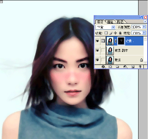Open the fill slider arrow
Viewport: 148px width, 139px height.
[x=144, y=33]
